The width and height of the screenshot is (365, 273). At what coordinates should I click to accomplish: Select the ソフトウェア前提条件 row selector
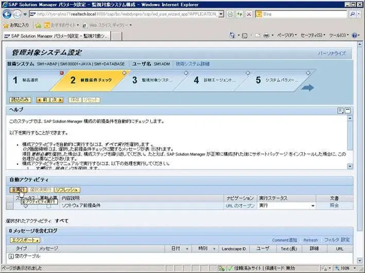point(10,206)
